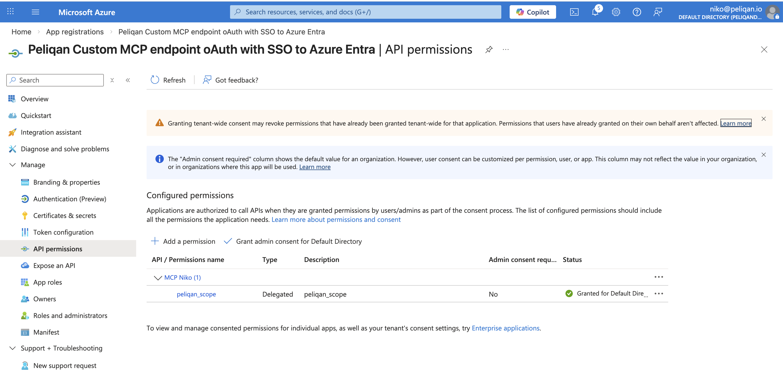Open Diagnose and solve problems
This screenshot has height=375, width=783.
[65, 149]
